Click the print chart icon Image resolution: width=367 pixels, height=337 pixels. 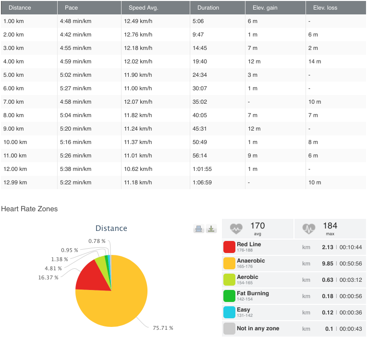tap(198, 229)
